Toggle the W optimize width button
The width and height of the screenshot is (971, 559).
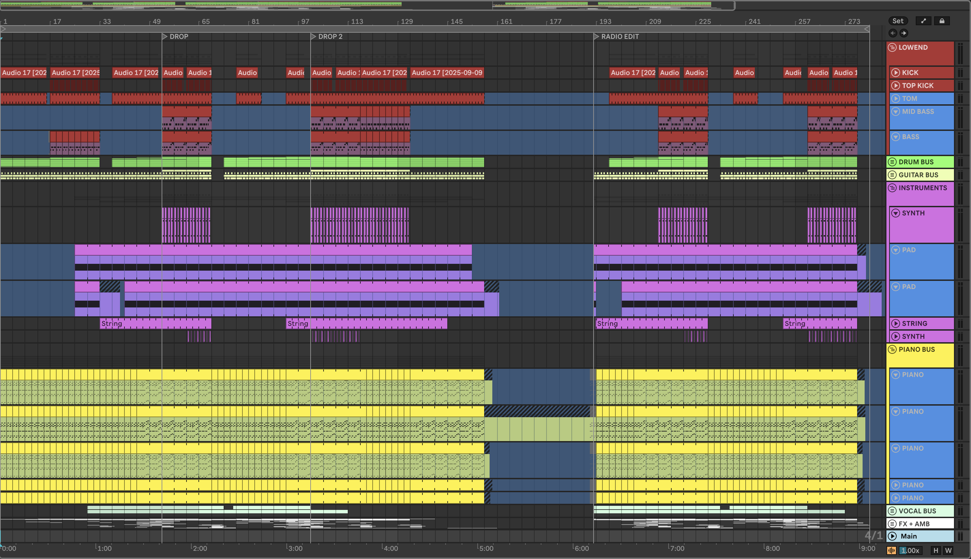click(x=948, y=550)
